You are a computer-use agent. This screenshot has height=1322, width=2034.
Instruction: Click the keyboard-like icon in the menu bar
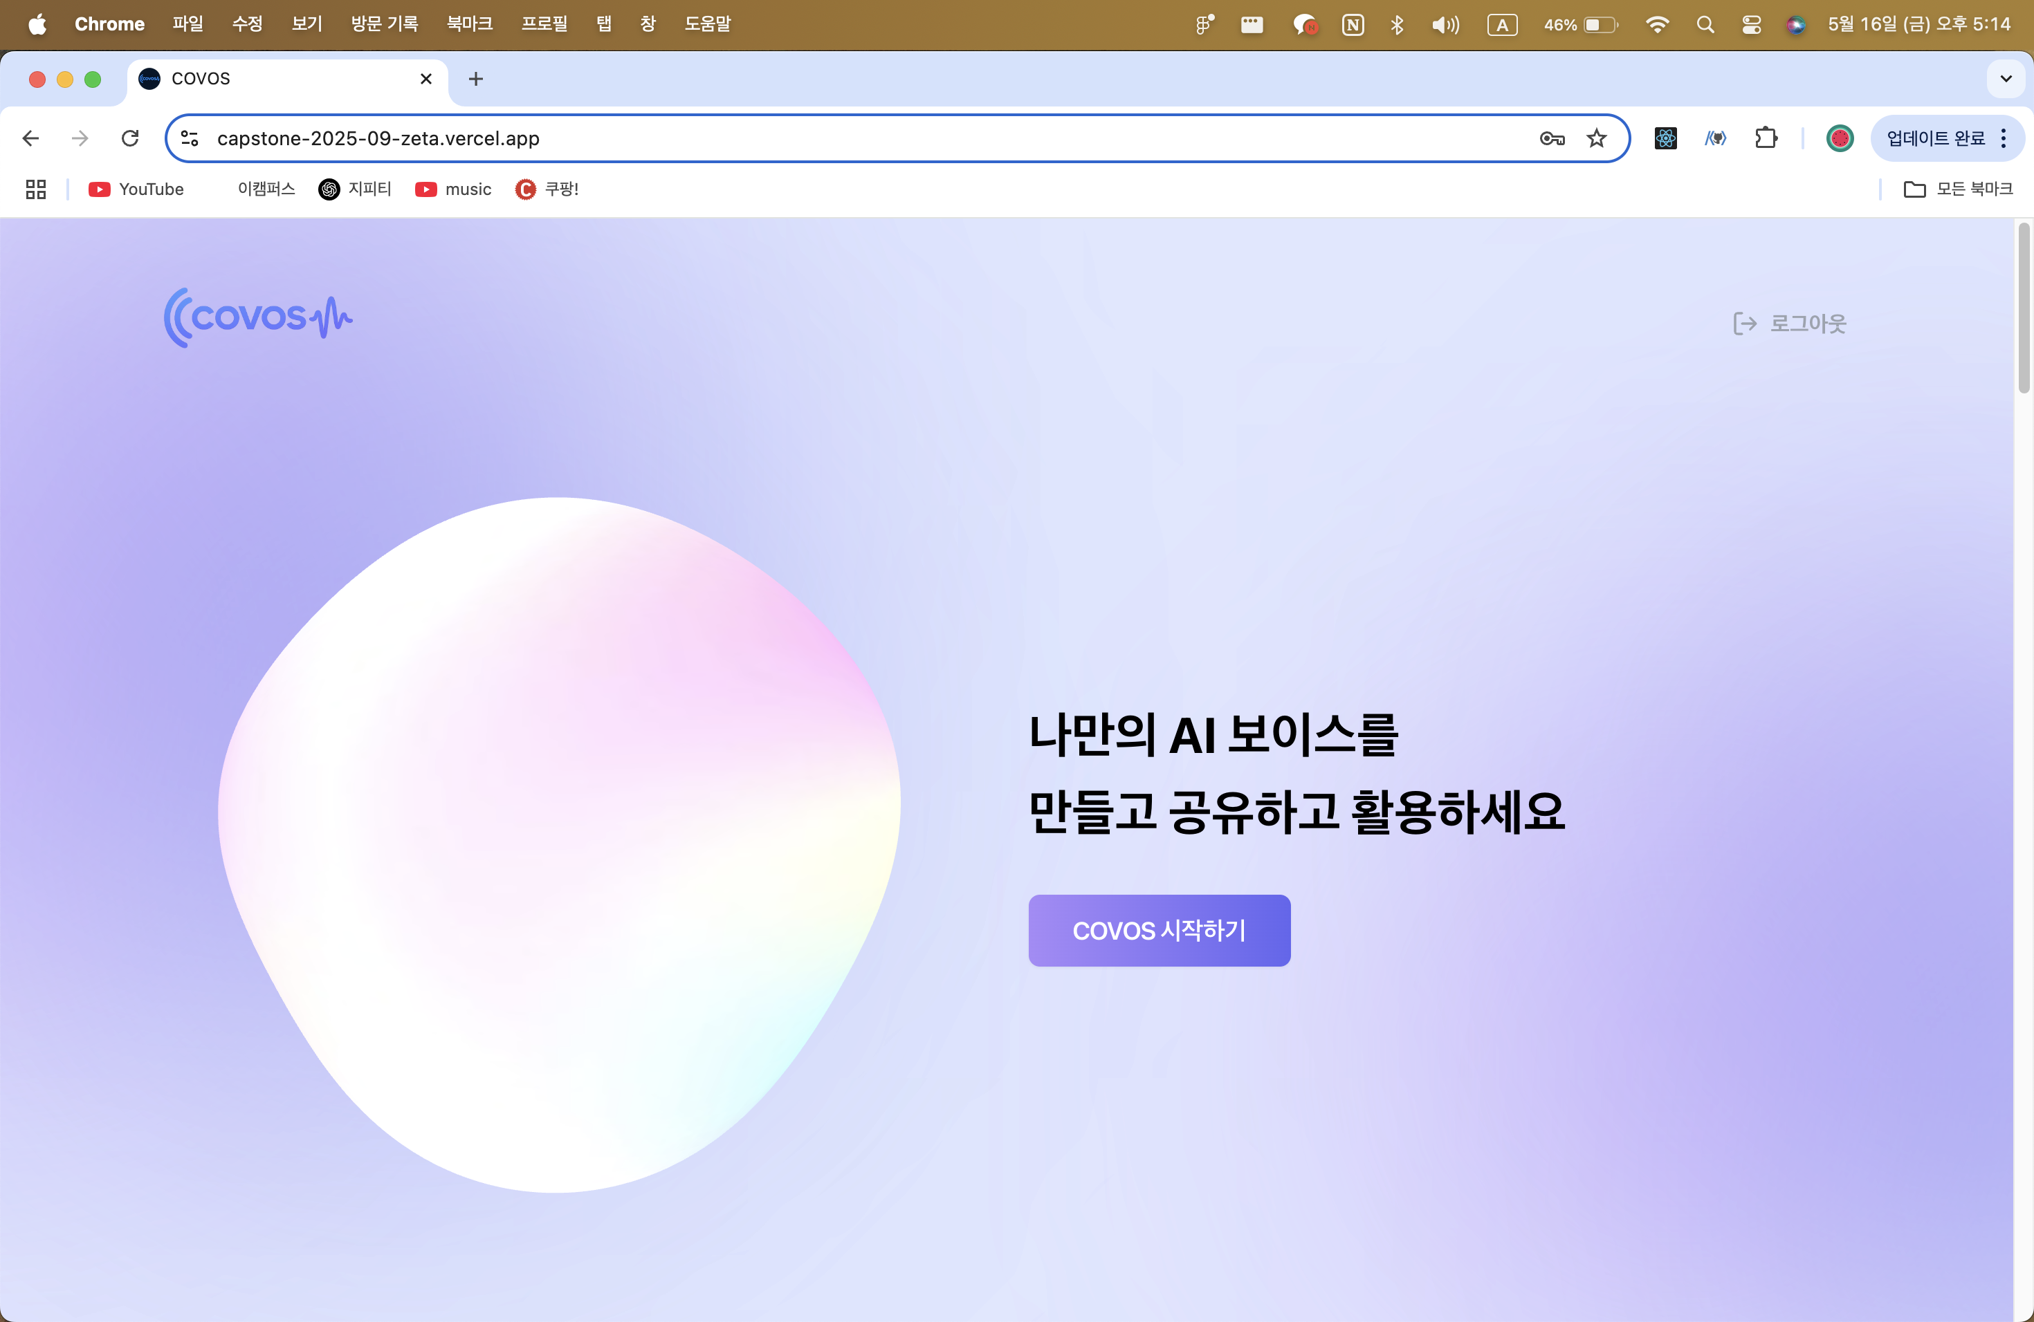coord(1252,25)
